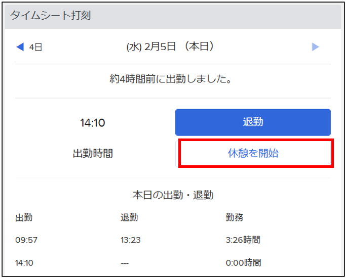Screen dimensions: 346x278
Task: Click the 3:26時間 worked duration
Action: coord(243,240)
